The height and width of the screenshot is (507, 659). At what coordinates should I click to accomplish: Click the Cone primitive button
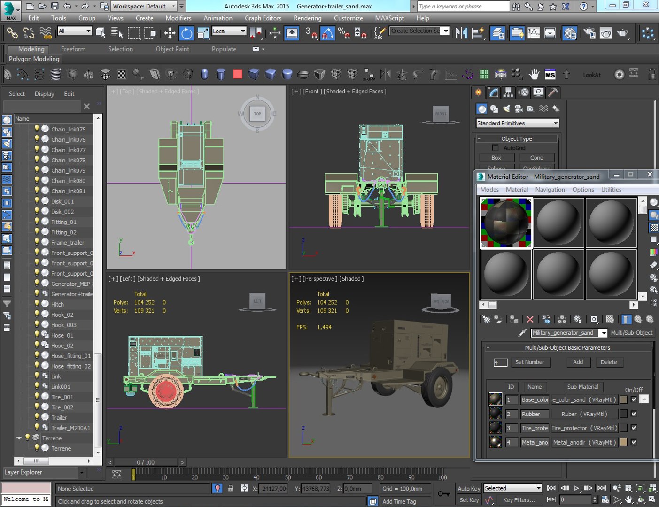coord(537,158)
